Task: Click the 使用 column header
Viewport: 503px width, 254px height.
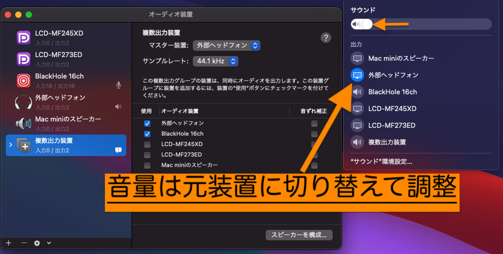Action: click(x=146, y=111)
